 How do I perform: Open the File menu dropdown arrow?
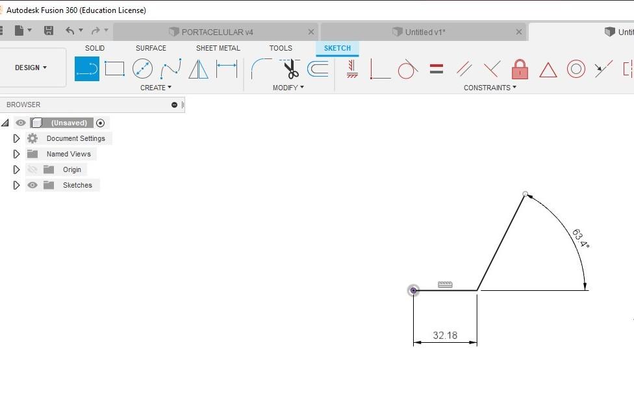pyautogui.click(x=29, y=31)
